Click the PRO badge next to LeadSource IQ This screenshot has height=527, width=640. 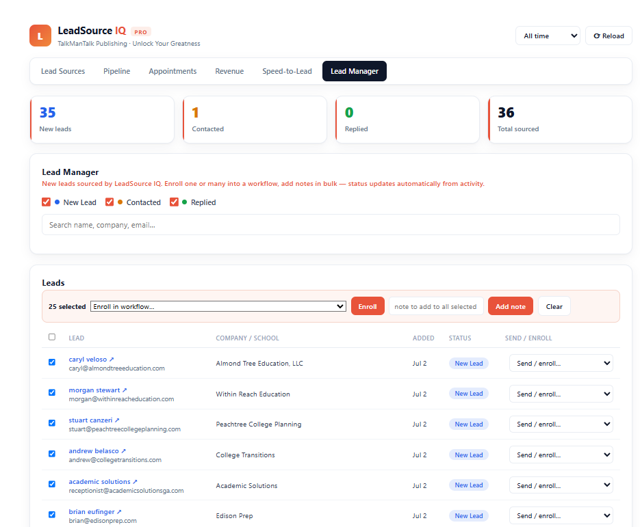tap(141, 32)
